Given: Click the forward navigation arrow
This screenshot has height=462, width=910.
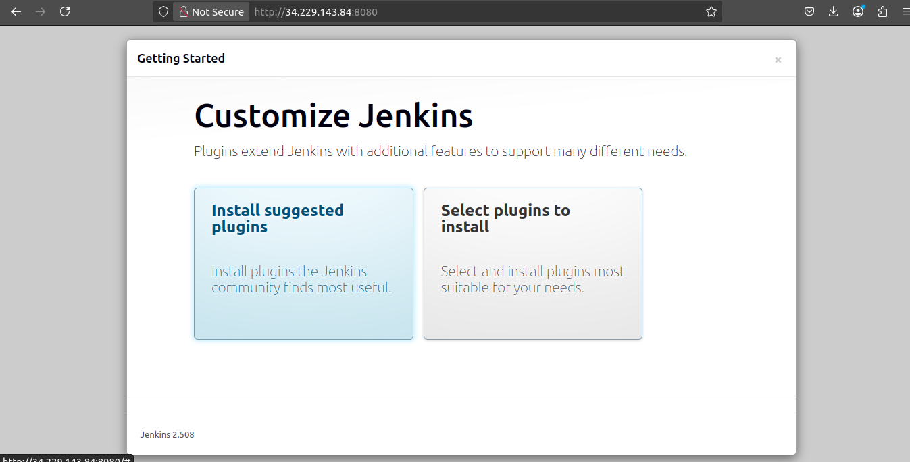Looking at the screenshot, I should 41,11.
